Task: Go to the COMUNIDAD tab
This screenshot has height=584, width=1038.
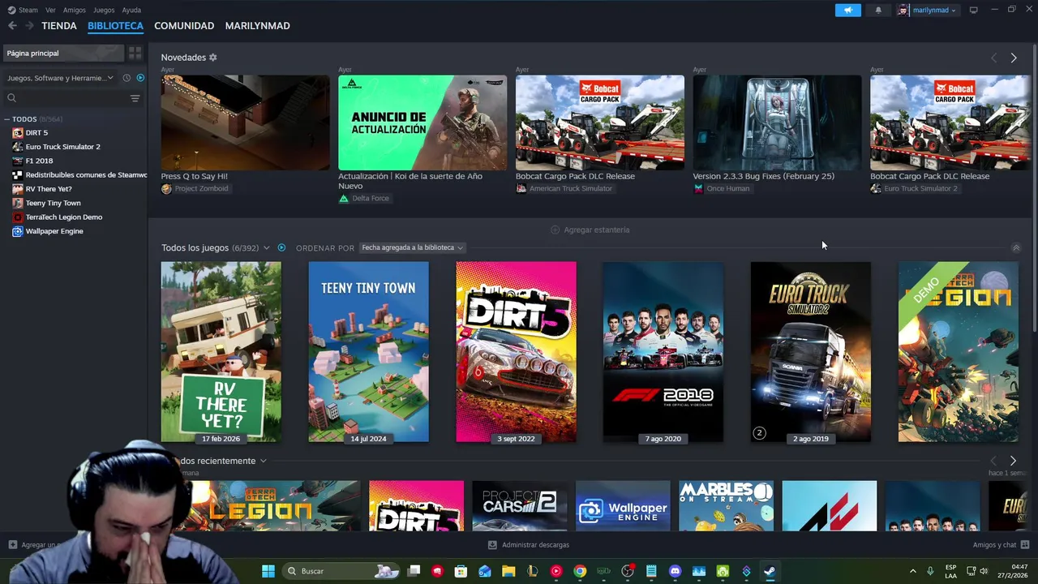Action: point(184,26)
